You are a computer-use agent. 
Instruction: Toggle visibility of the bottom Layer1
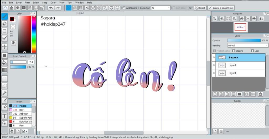click(214, 73)
